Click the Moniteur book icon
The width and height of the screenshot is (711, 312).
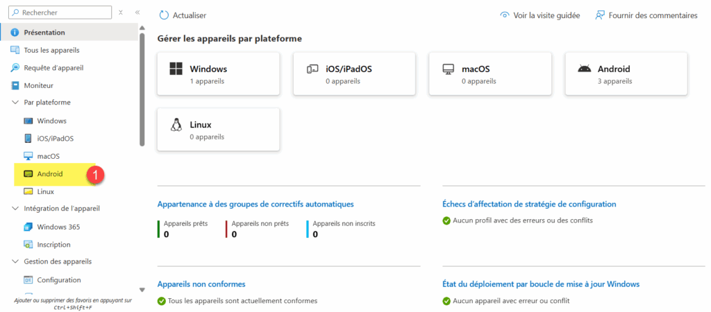click(x=15, y=85)
